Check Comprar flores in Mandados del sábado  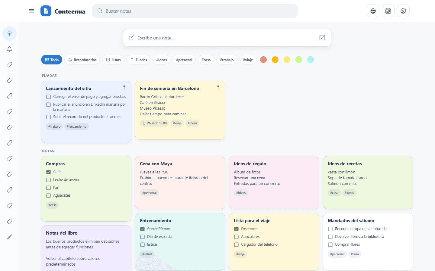coord(330,245)
